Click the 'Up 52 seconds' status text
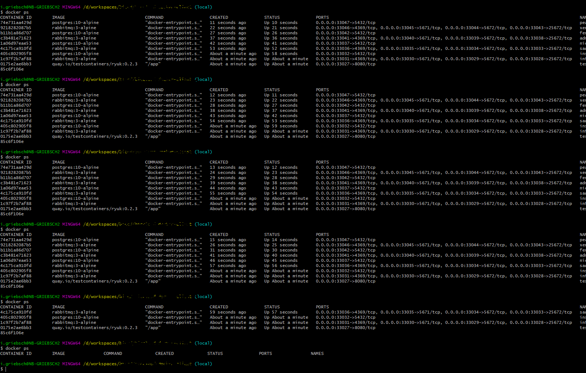Image resolution: width=586 pixels, height=373 pixels. point(281,48)
